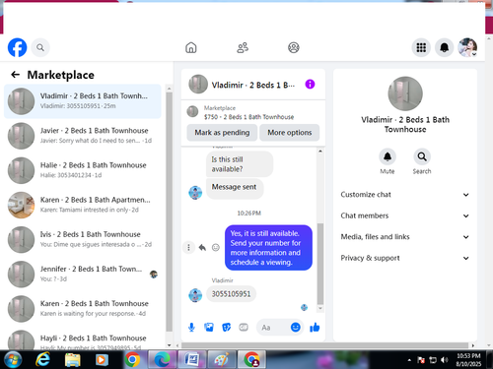Viewport: 493px width, 369px height.
Task: Open the Facebook logo home link
Action: click(17, 47)
